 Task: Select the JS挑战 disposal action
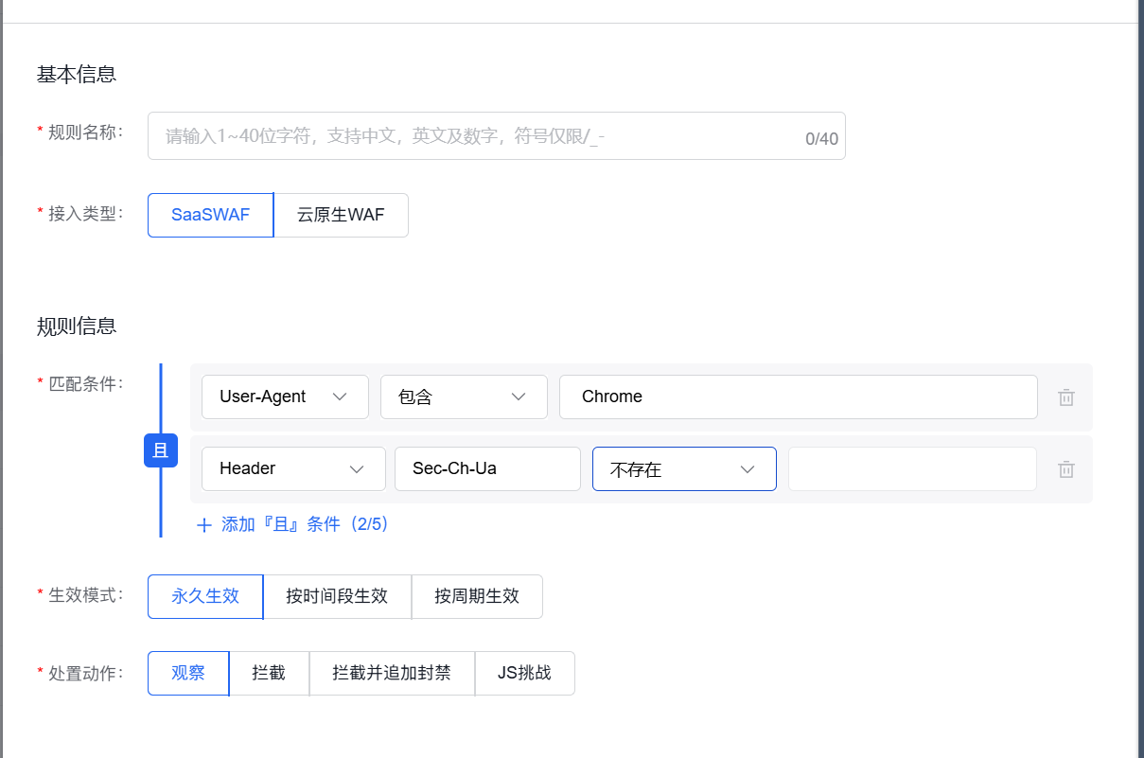coord(524,673)
